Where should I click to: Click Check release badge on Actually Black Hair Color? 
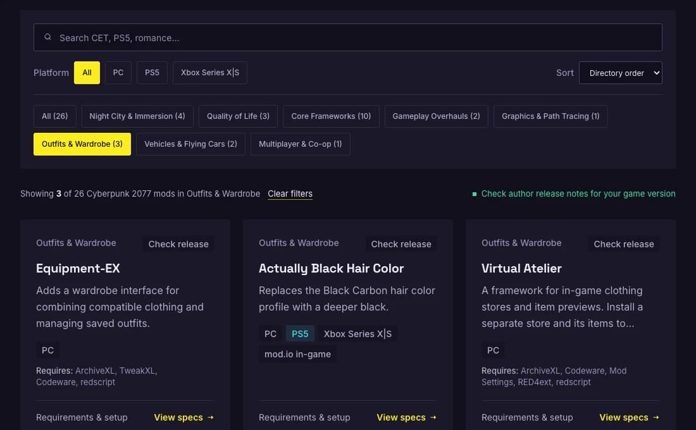tap(401, 244)
